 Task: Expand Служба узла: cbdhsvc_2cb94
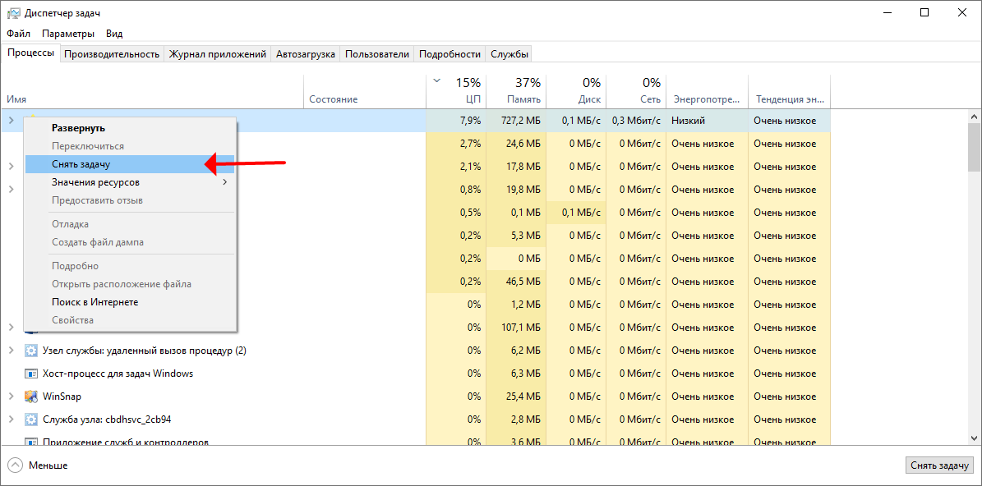[x=11, y=419]
